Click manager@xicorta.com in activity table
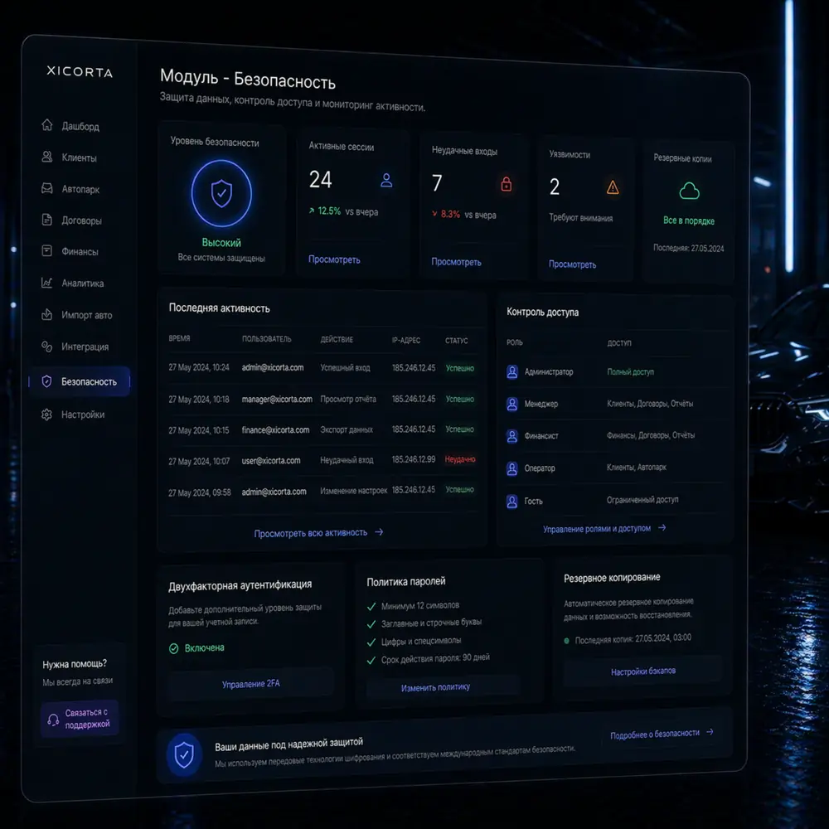 [x=277, y=400]
